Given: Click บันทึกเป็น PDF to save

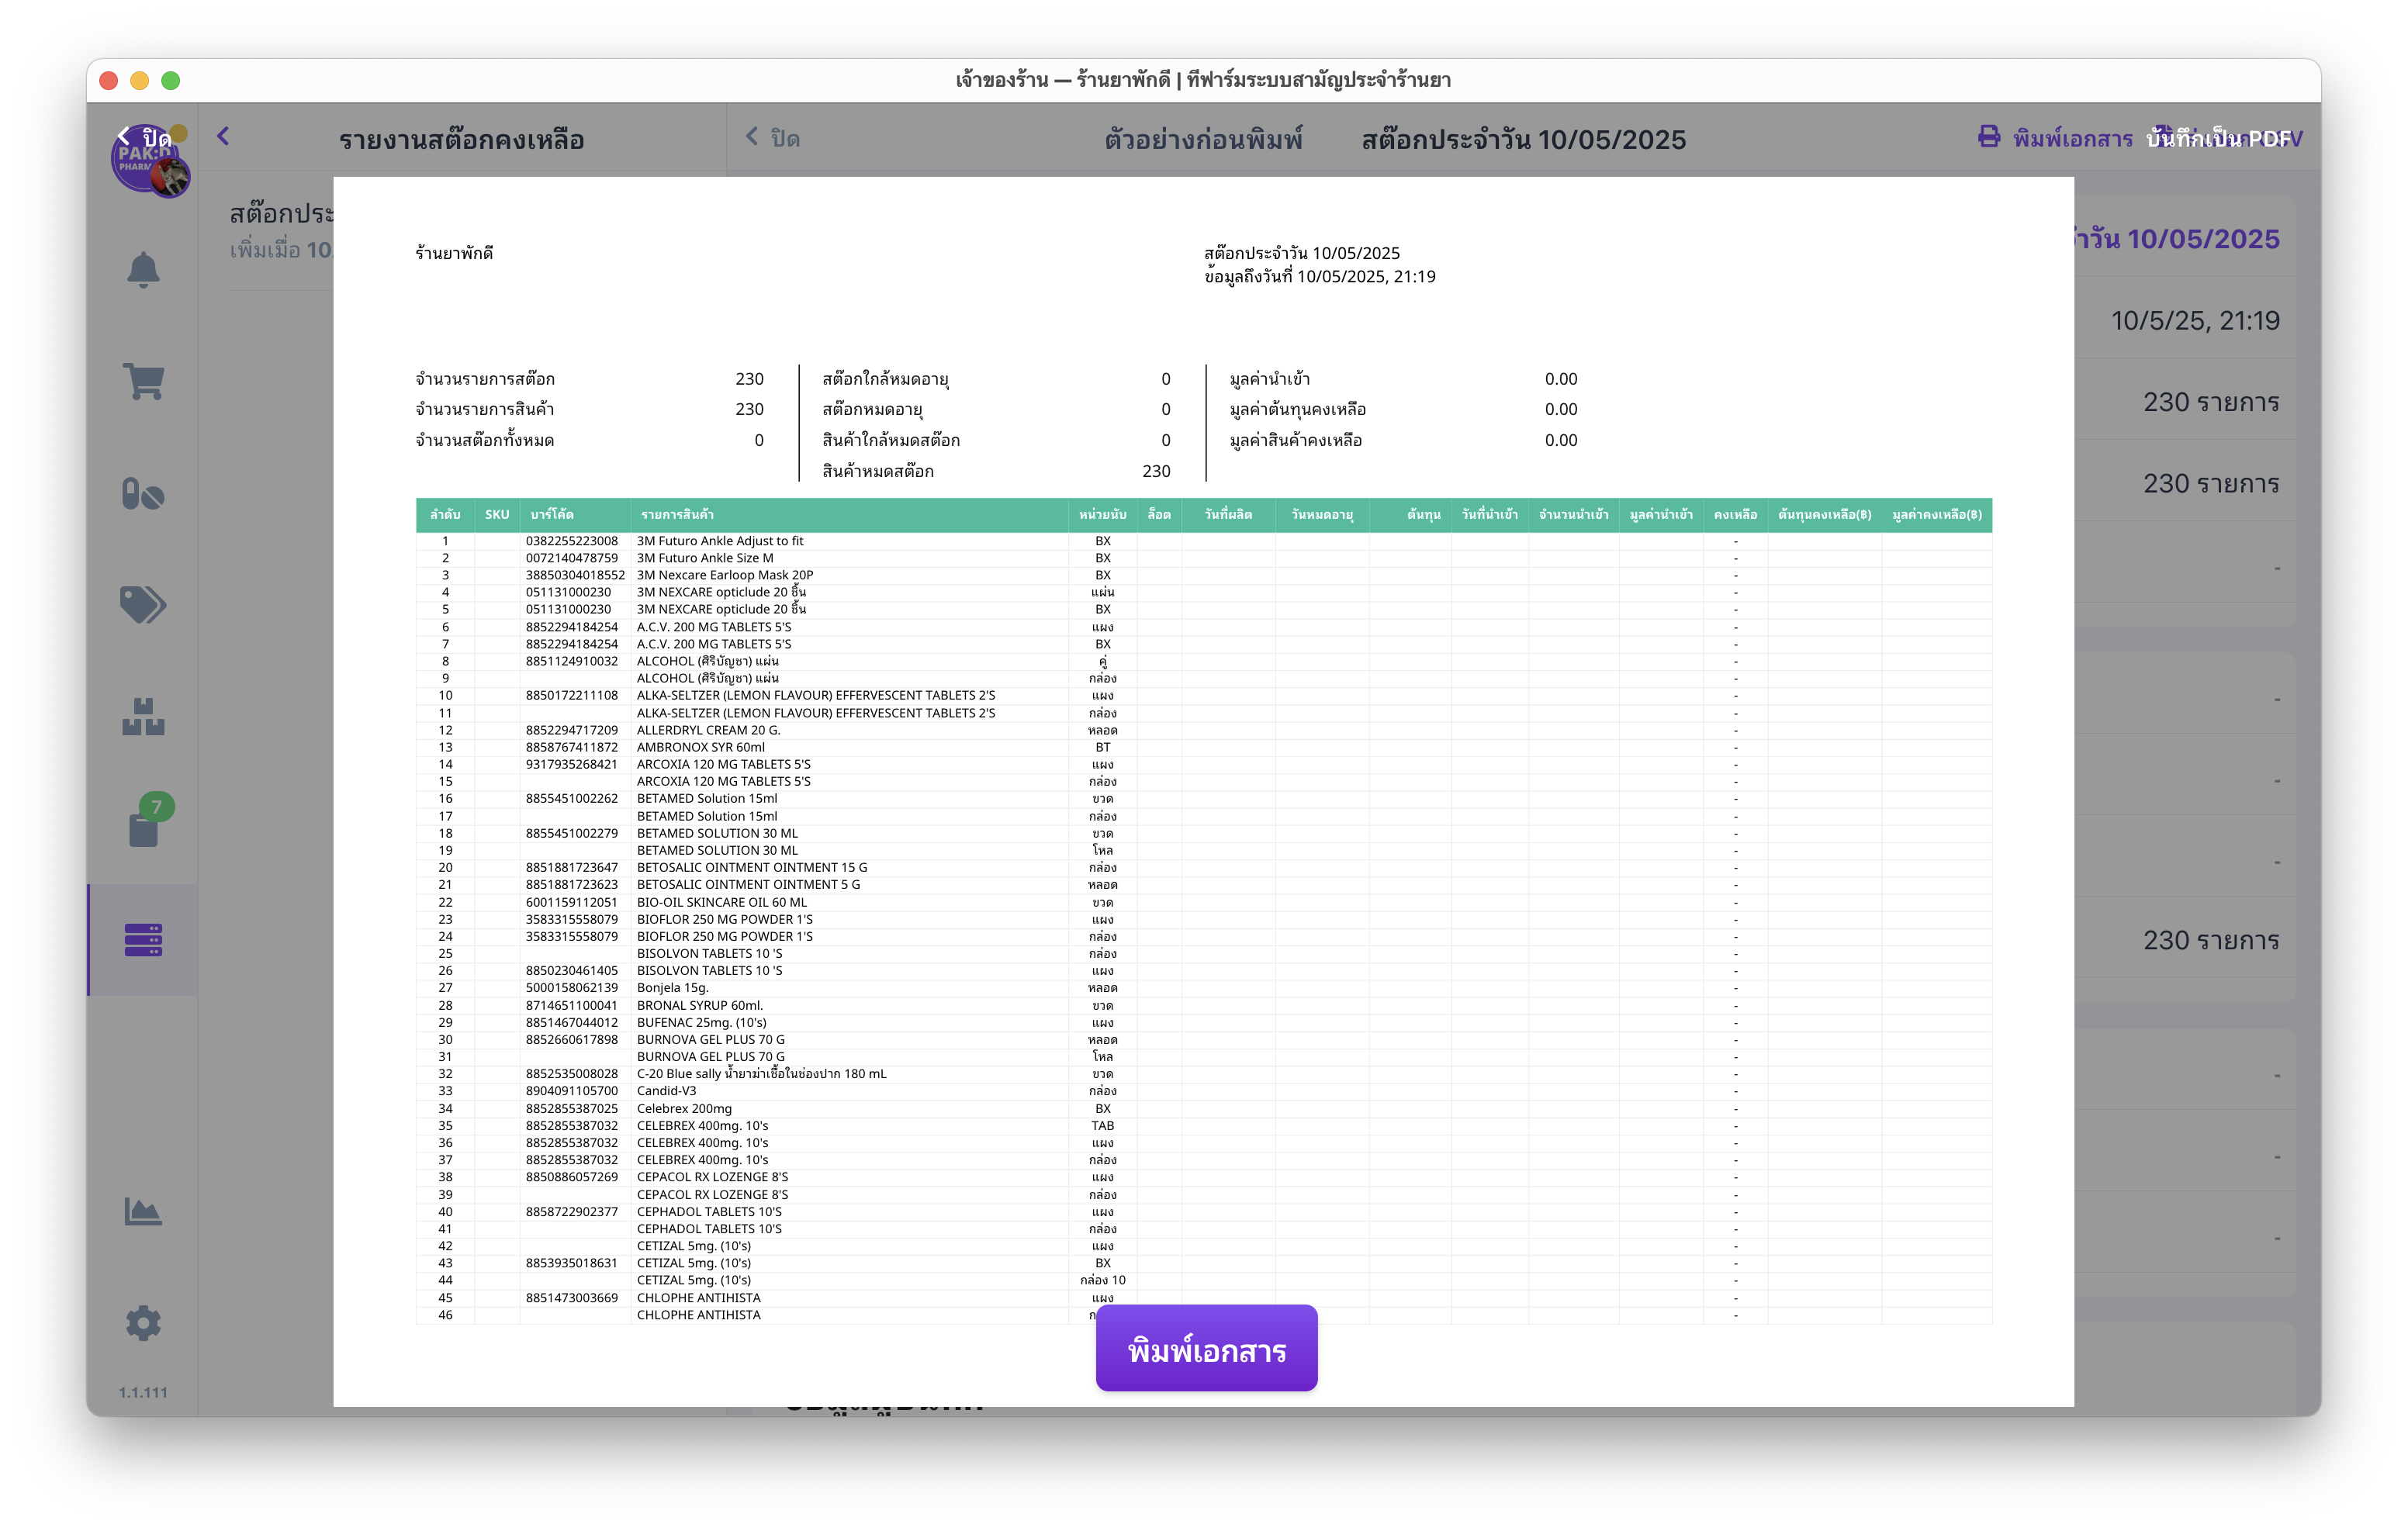Looking at the screenshot, I should click(x=2218, y=139).
